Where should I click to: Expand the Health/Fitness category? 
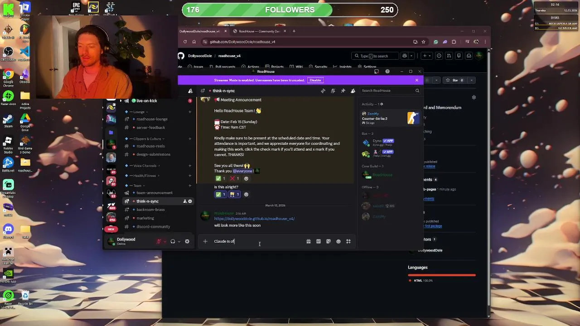[x=145, y=176]
